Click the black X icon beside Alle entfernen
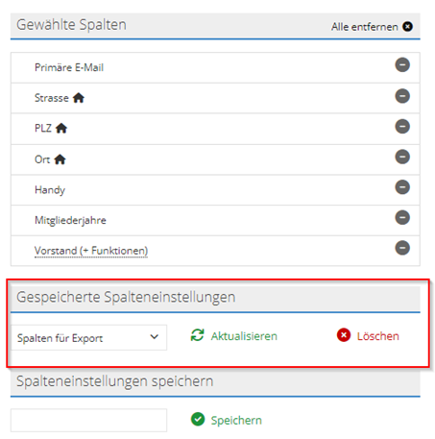 [407, 26]
